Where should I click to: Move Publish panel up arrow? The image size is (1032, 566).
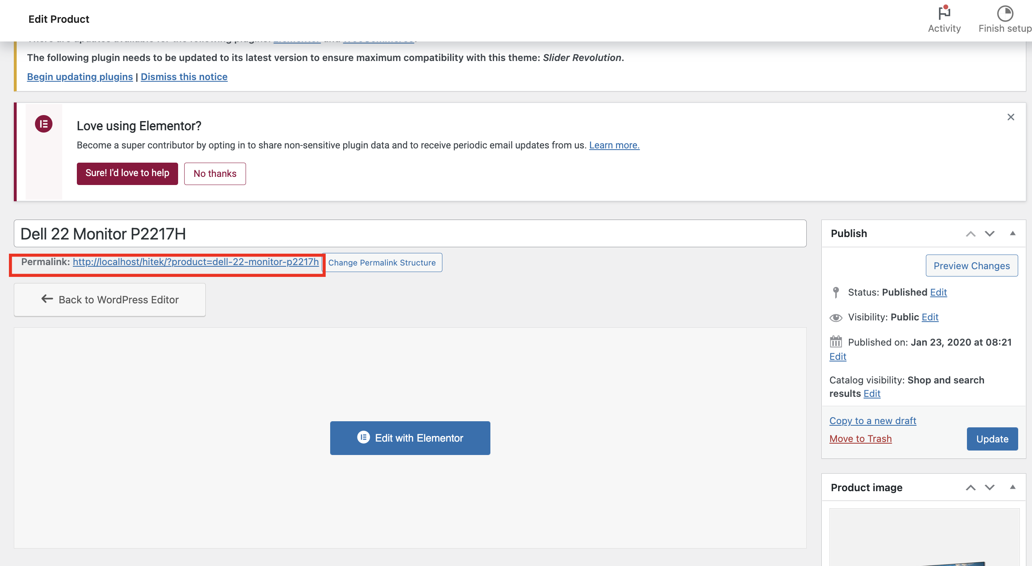[x=971, y=234]
